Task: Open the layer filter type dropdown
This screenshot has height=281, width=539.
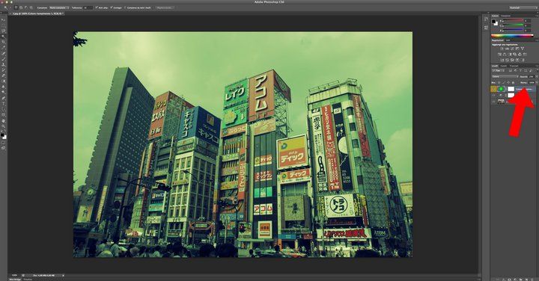Action: pyautogui.click(x=498, y=71)
